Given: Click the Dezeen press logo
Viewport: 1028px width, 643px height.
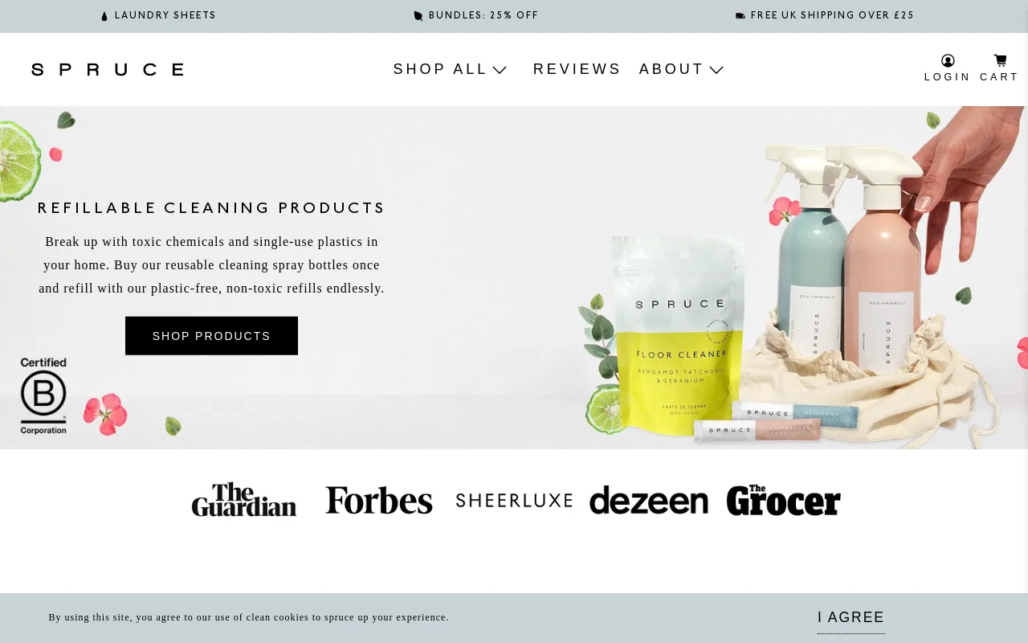Looking at the screenshot, I should click(x=649, y=500).
